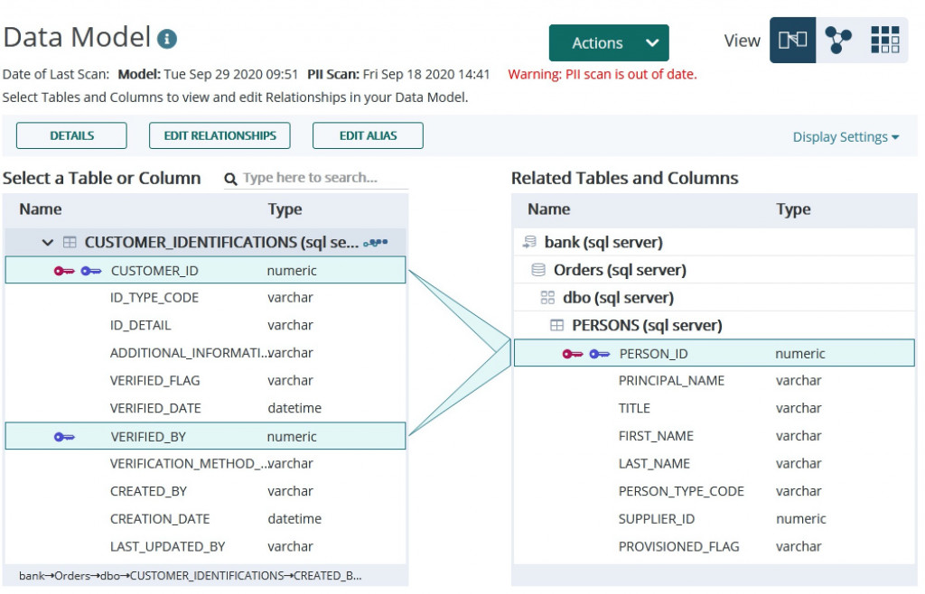Click the Orders database icon
This screenshot has width=925, height=594.
pos(538,270)
